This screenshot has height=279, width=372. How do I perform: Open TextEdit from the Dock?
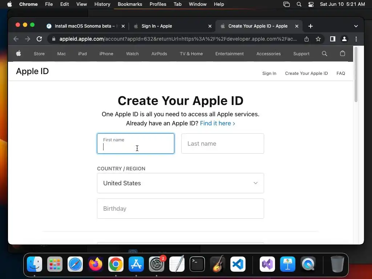click(x=177, y=264)
